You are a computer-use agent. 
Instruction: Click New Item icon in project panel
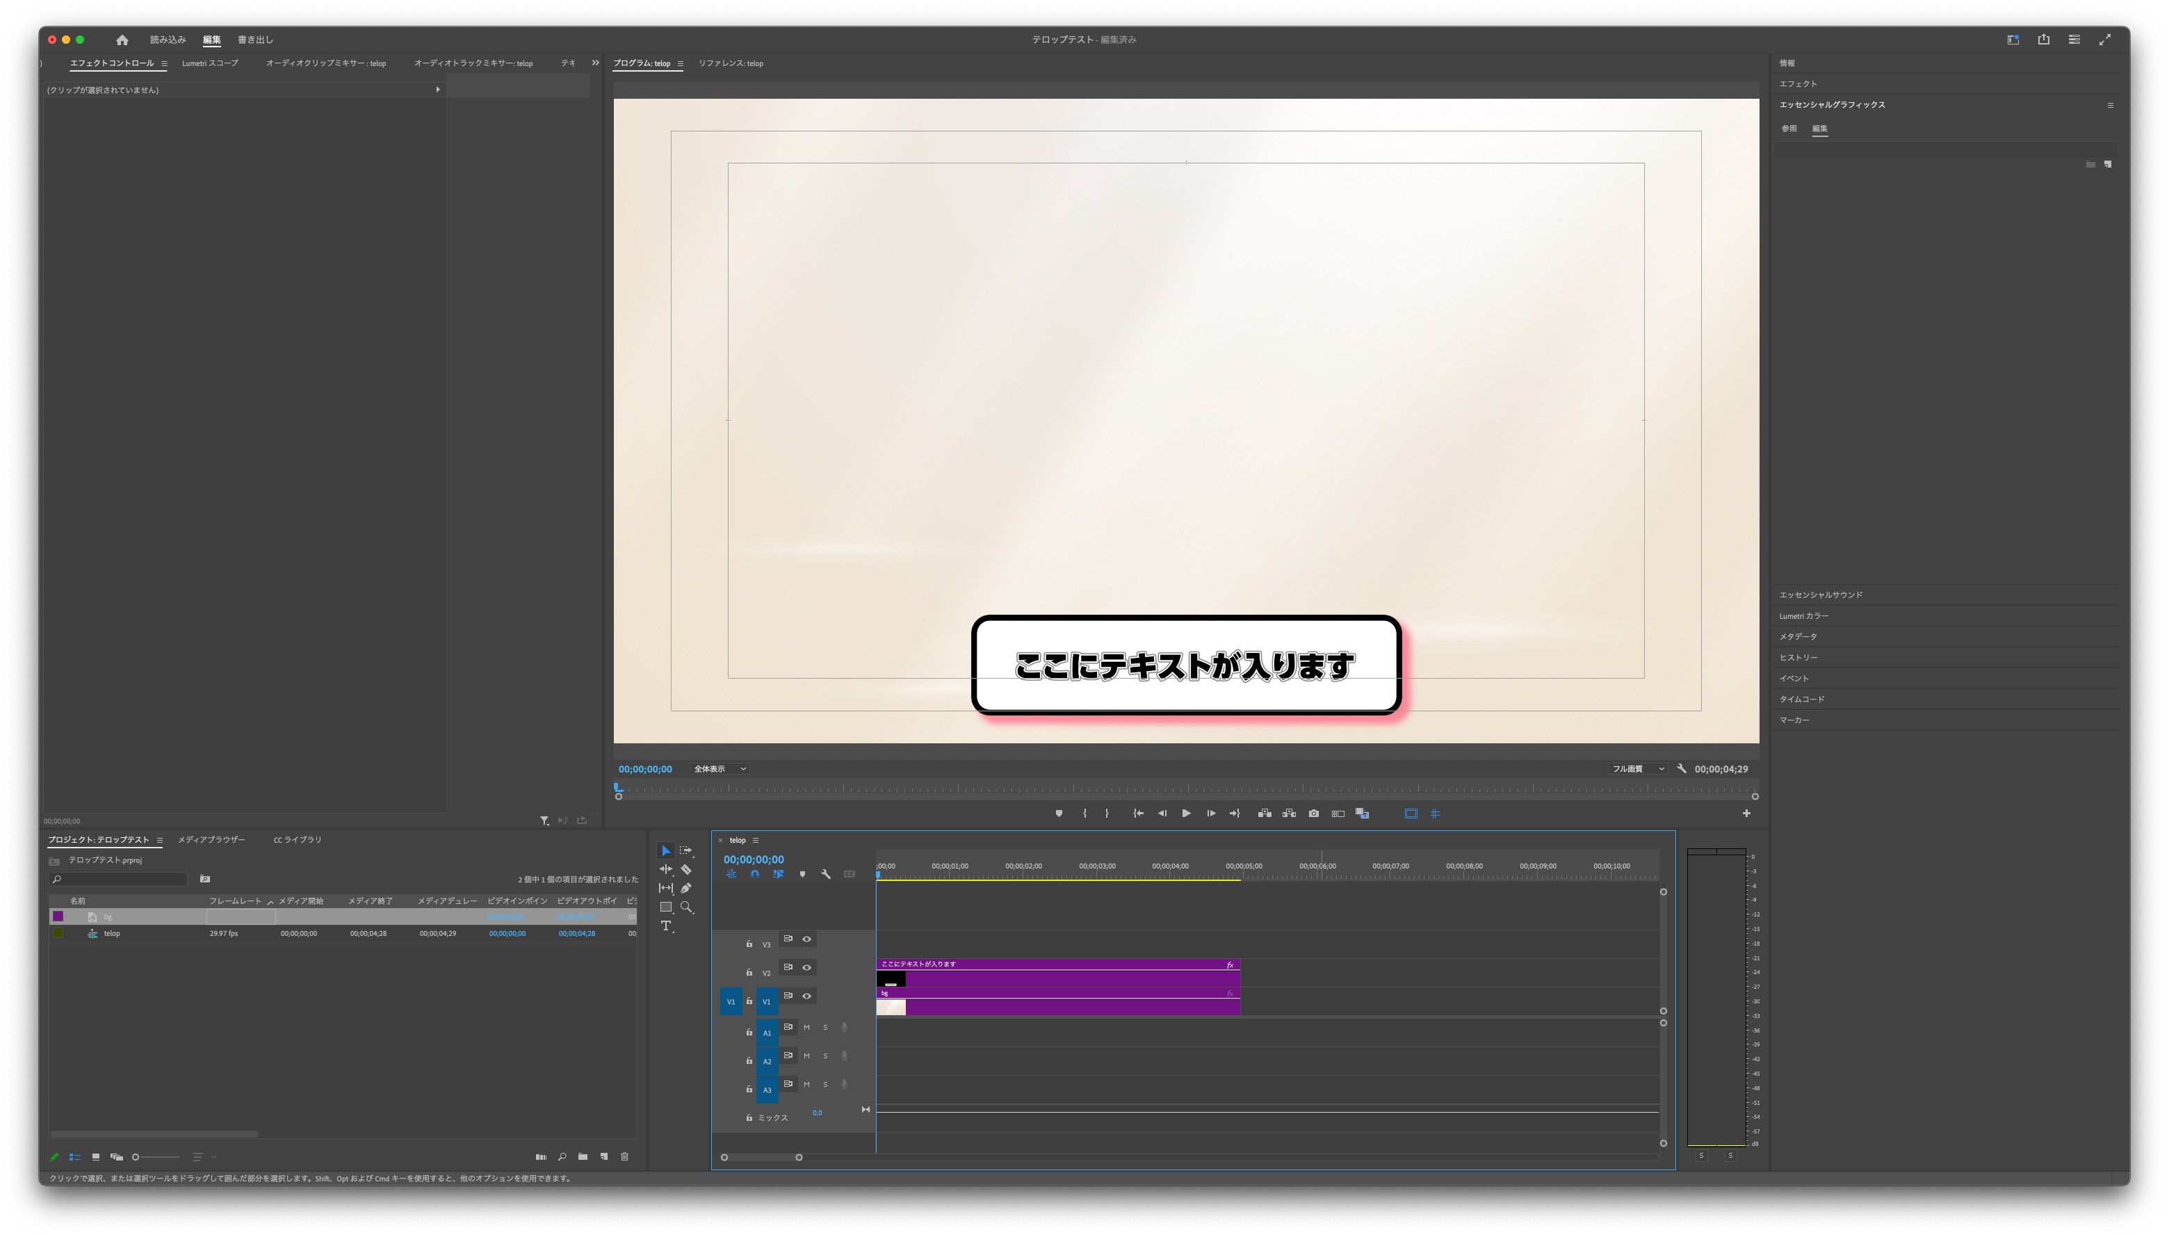[604, 1156]
